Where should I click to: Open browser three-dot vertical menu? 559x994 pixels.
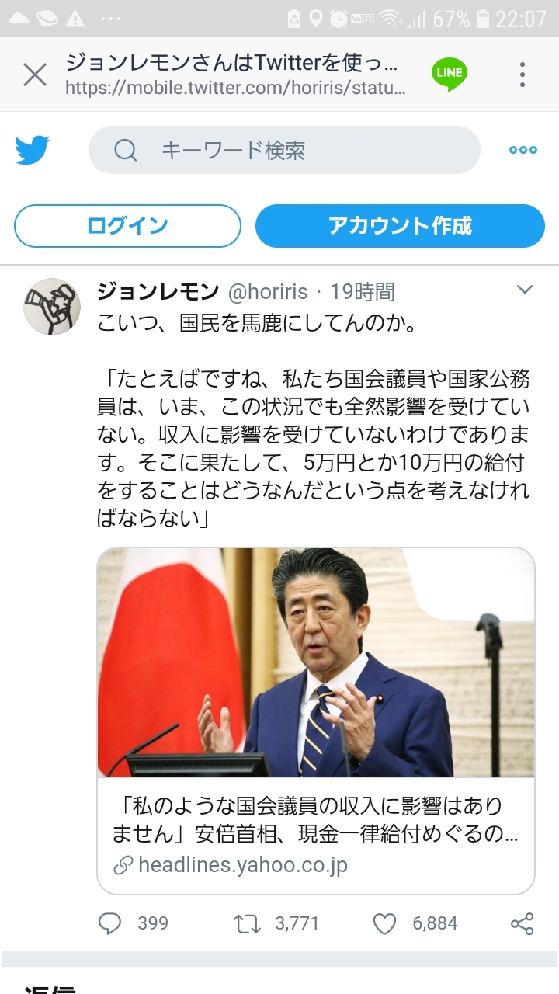pos(523,75)
